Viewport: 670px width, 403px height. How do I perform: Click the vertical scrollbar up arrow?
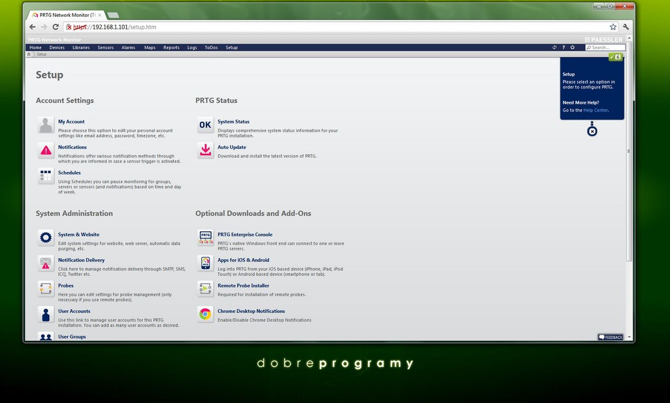(629, 39)
